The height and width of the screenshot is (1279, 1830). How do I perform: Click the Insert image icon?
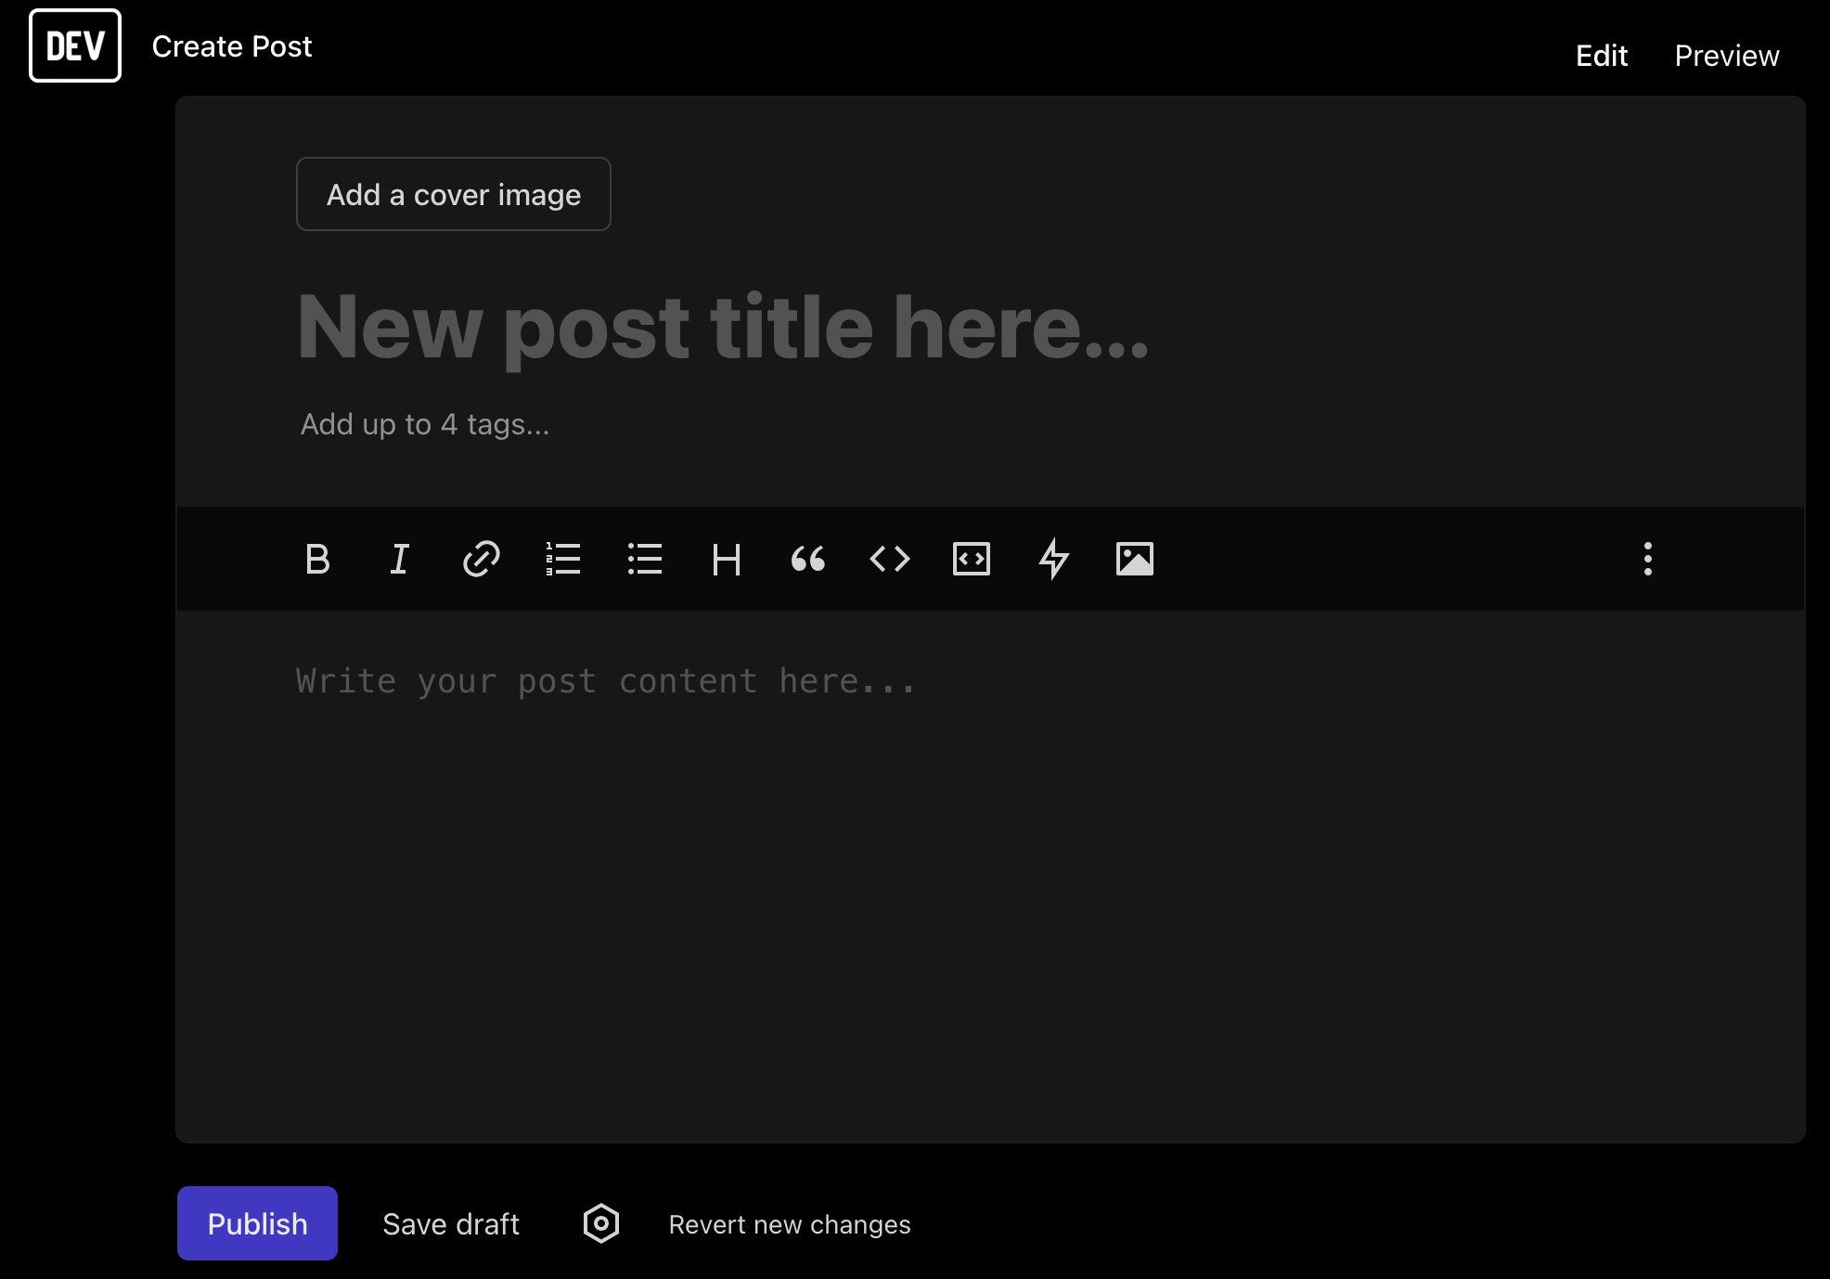pos(1133,559)
